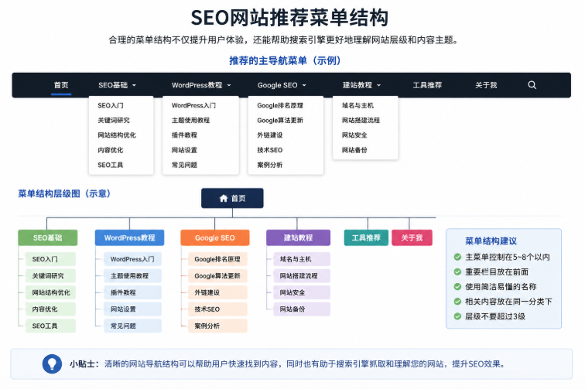Select the 常见问题 tree node in hierarchy diagram
This screenshot has width=585, height=389.
pyautogui.click(x=132, y=326)
